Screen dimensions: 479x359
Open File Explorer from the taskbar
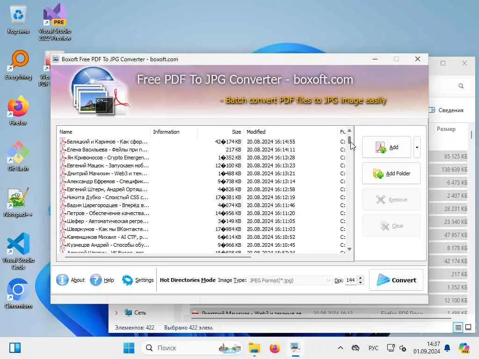[x=254, y=348]
